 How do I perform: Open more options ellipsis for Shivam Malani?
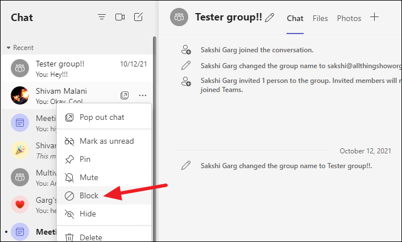pyautogui.click(x=143, y=95)
